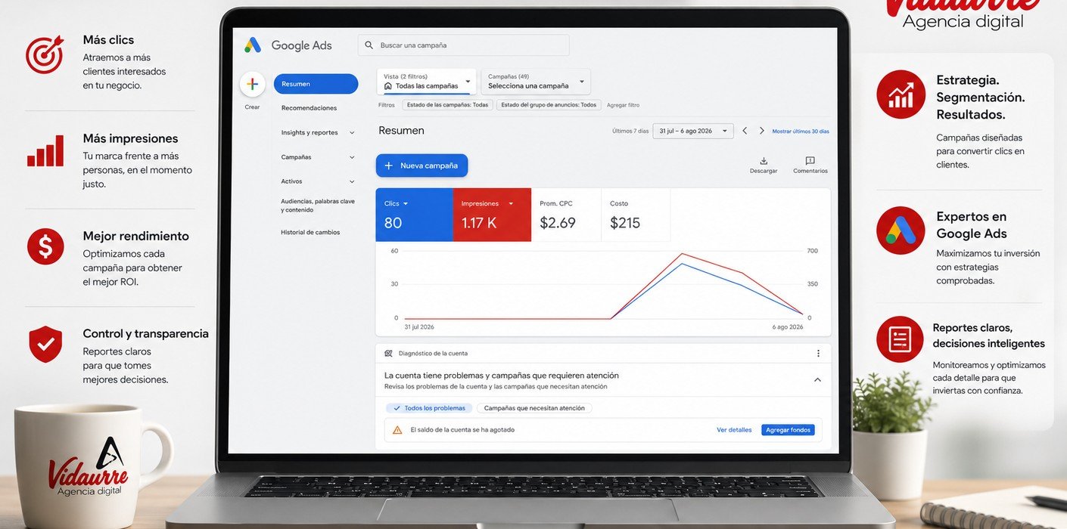Click the Control y transparencia shield icon

[x=45, y=345]
